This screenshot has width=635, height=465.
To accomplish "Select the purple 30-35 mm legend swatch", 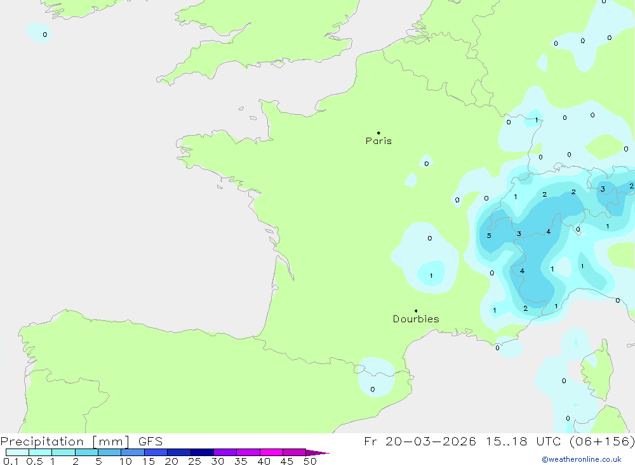I will click(x=225, y=452).
